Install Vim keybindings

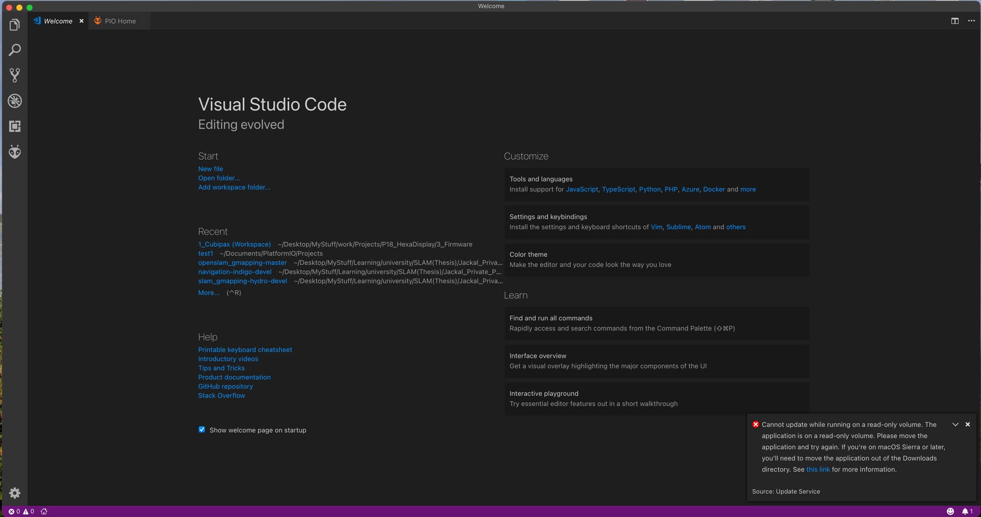657,227
